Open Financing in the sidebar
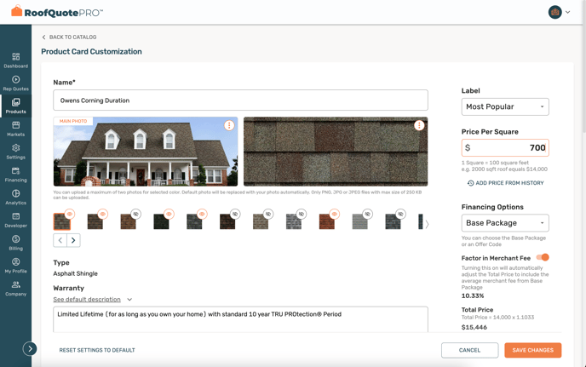Viewport: 586px width, 367px height. [x=15, y=175]
